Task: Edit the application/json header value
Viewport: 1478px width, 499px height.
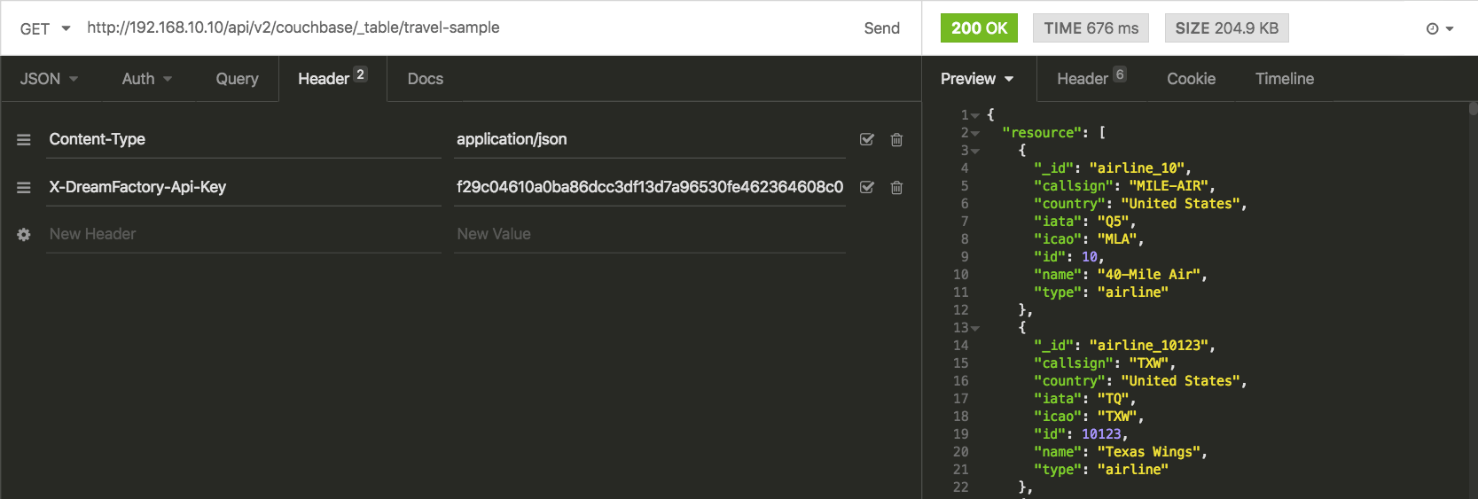Action: pyautogui.click(x=650, y=139)
